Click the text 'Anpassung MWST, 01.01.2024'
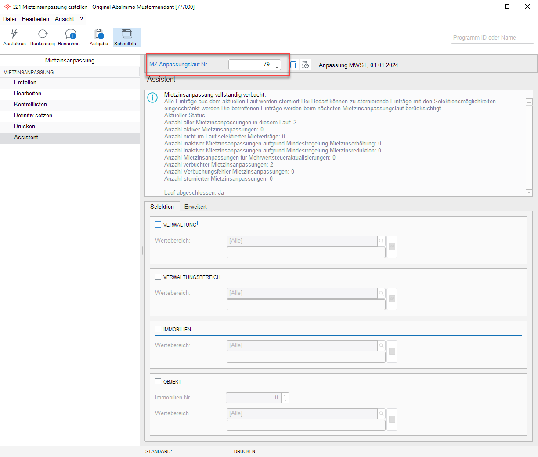Screen dimensions: 538x457 click(358, 65)
